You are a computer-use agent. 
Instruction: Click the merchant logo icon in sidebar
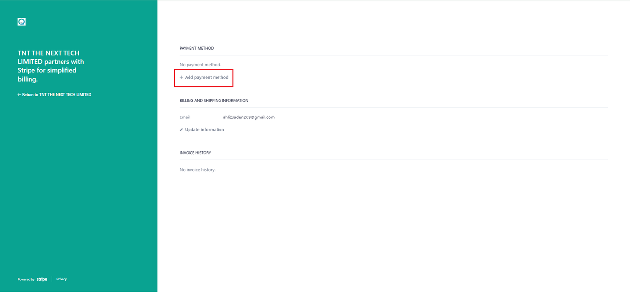[x=21, y=22]
